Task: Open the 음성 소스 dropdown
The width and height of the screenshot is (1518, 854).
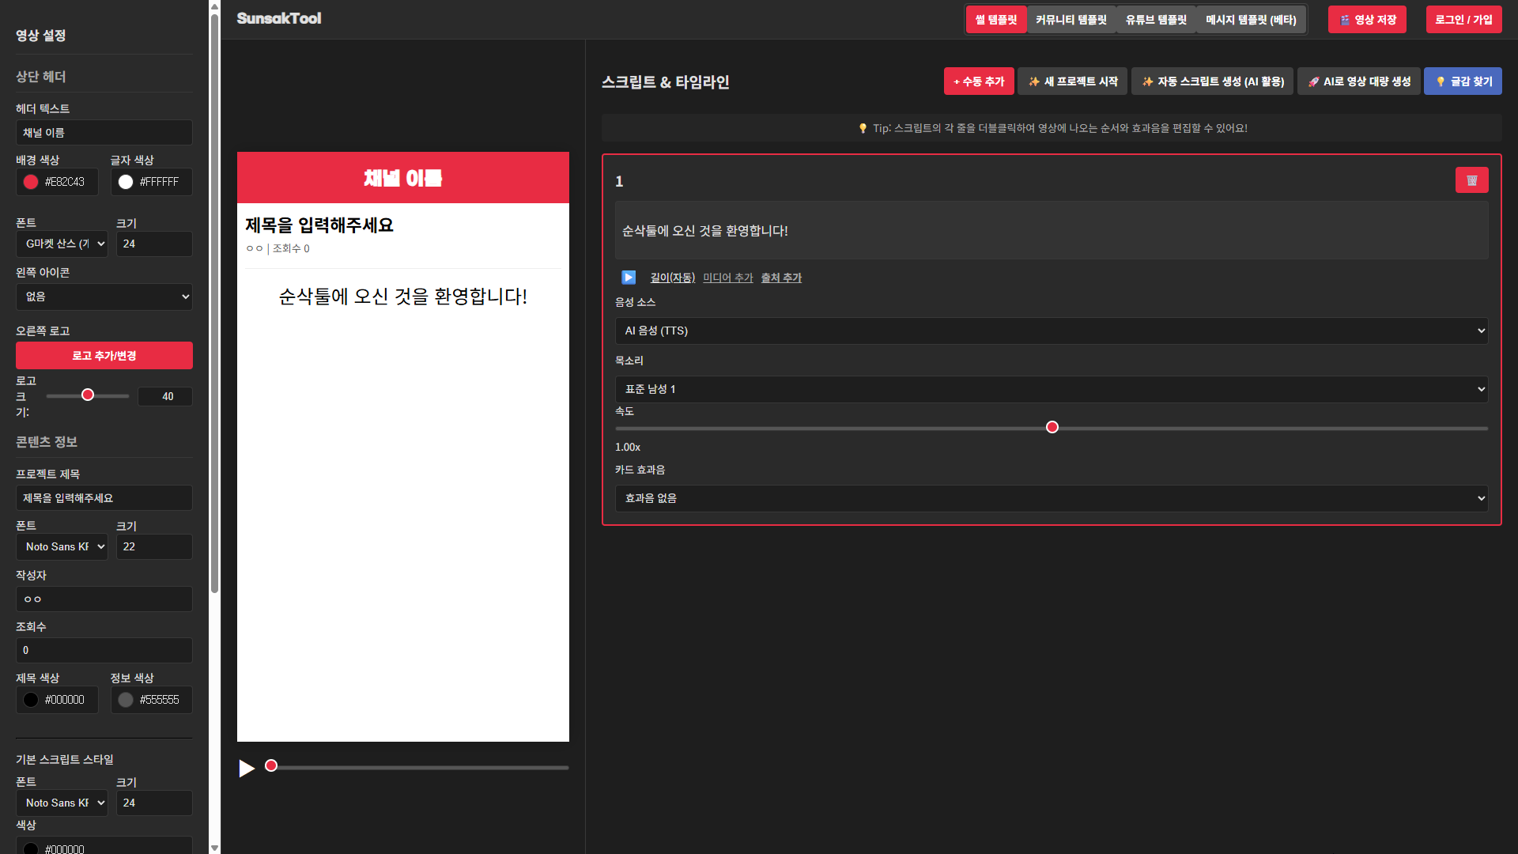Action: pos(1052,331)
